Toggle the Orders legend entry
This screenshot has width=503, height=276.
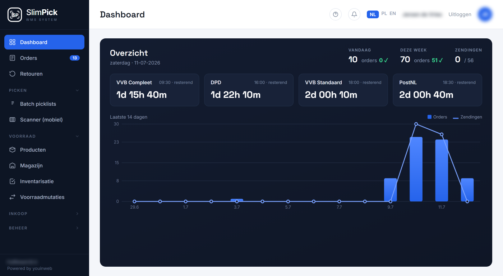click(437, 117)
